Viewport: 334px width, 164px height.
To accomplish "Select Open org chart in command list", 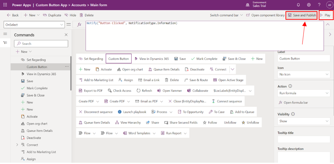I will (x=37, y=124).
